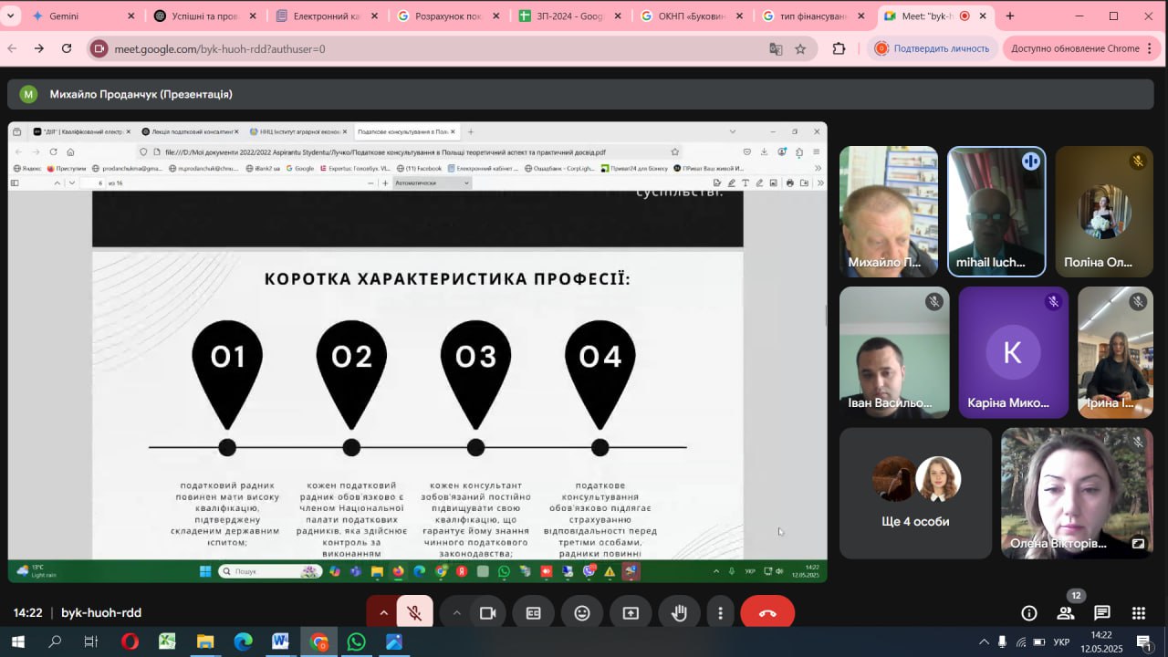Image resolution: width=1168 pixels, height=657 pixels.
Task: Unmute the microphone in Meet
Action: 415,613
